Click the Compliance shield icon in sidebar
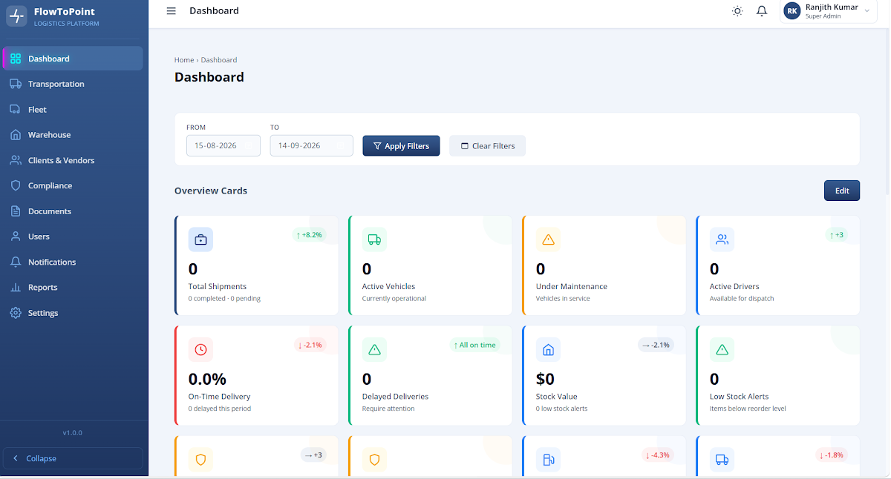891x479 pixels. tap(16, 185)
